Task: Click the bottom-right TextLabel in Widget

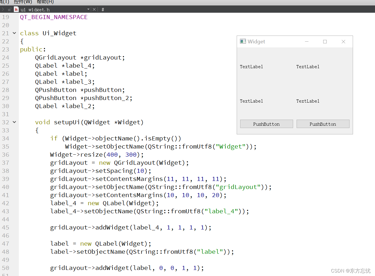Action: 308,101
